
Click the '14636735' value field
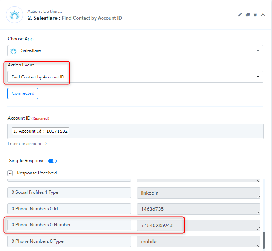tap(199, 209)
